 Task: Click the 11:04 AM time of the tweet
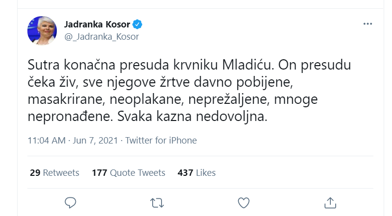coord(46,141)
